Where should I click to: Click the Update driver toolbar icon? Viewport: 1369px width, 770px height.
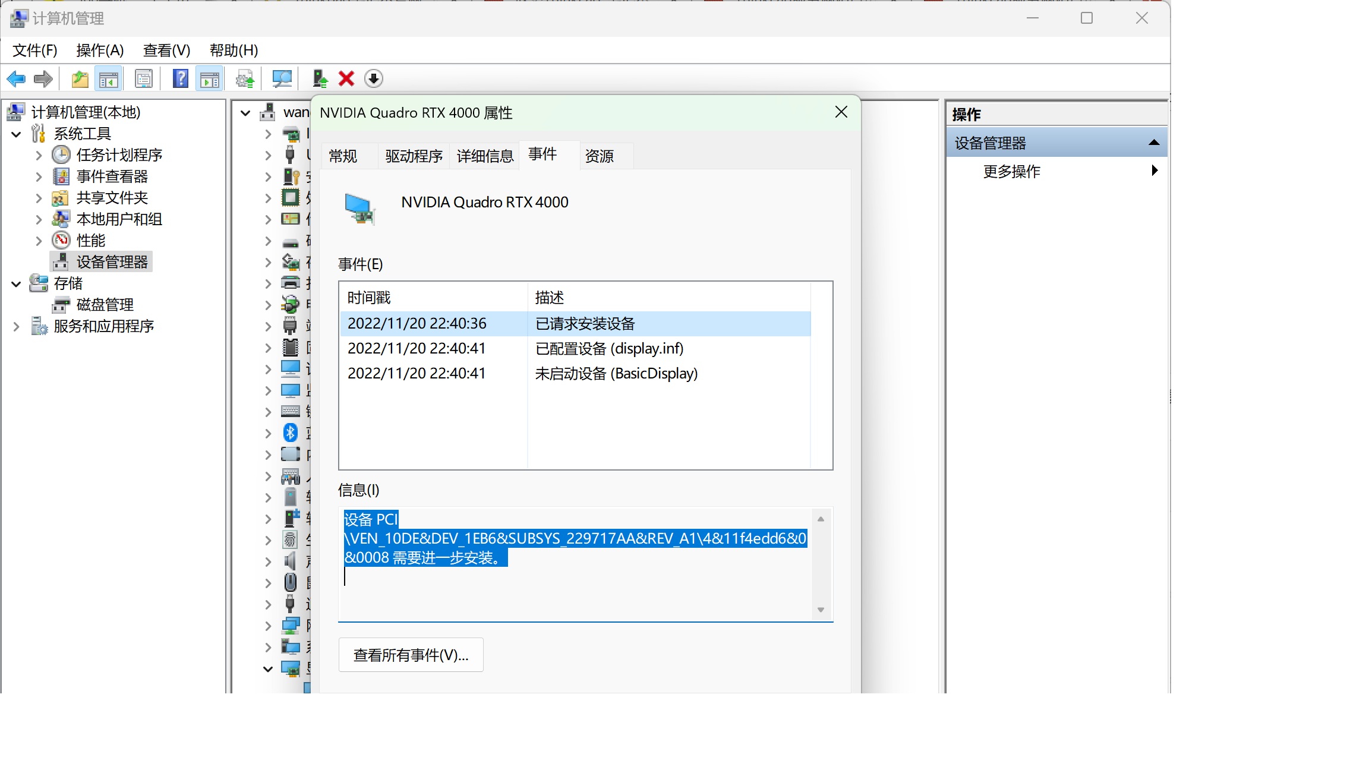320,79
